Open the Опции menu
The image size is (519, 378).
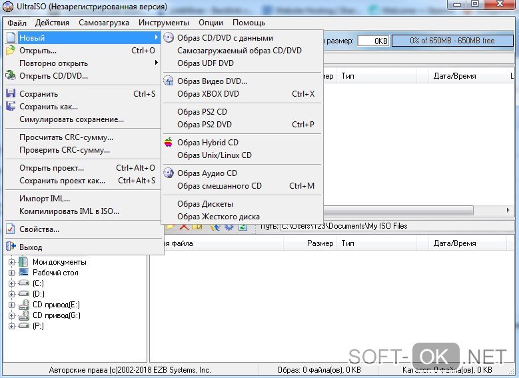click(x=211, y=23)
